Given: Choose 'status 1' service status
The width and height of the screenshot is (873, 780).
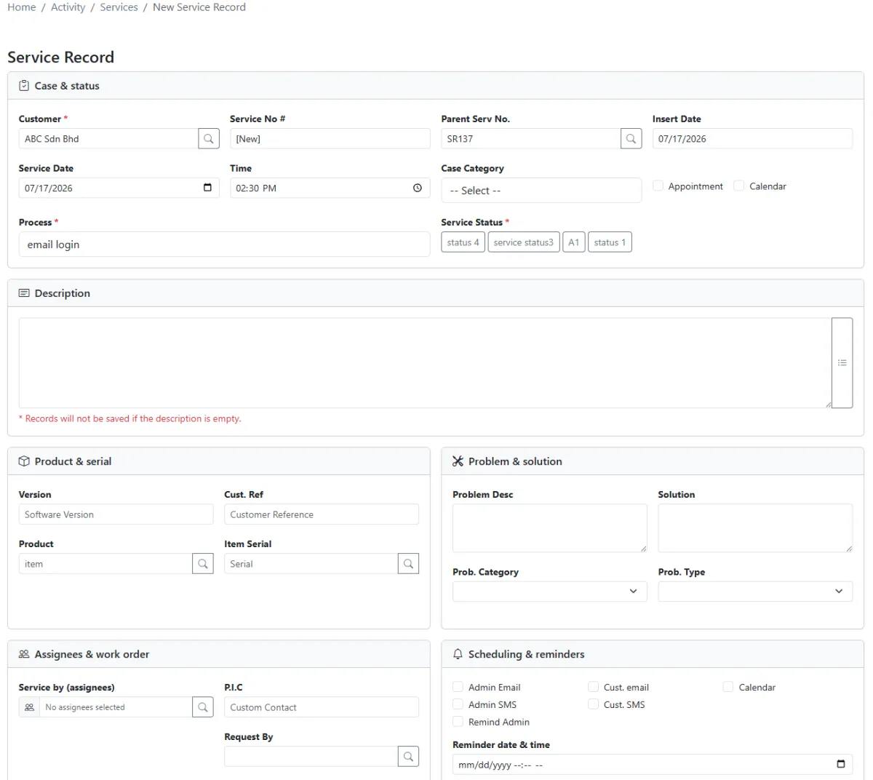Looking at the screenshot, I should [x=610, y=242].
